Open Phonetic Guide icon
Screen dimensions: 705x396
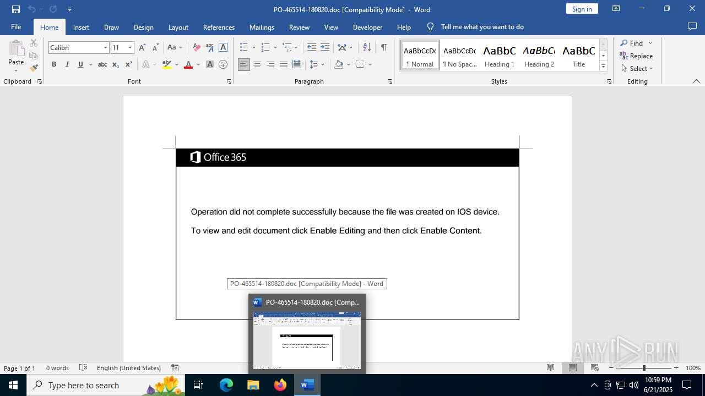[x=210, y=48]
